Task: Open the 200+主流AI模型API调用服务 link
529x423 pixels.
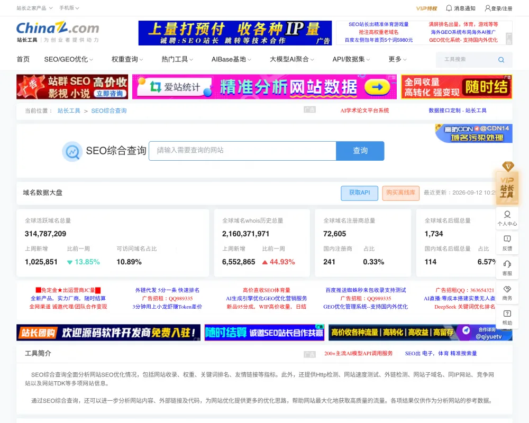Action: 358,354
